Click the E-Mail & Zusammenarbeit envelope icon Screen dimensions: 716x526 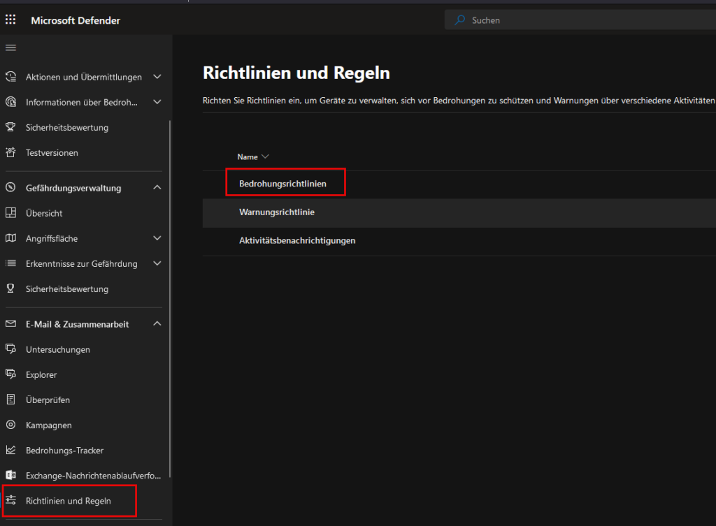[x=10, y=323]
